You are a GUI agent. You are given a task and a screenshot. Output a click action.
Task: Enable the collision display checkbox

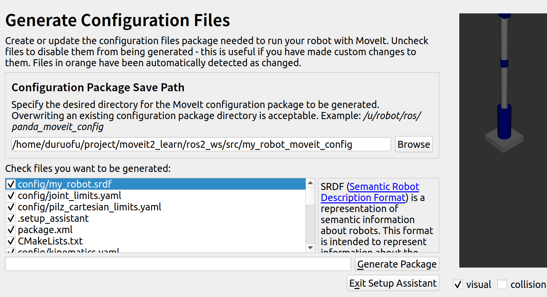point(502,284)
